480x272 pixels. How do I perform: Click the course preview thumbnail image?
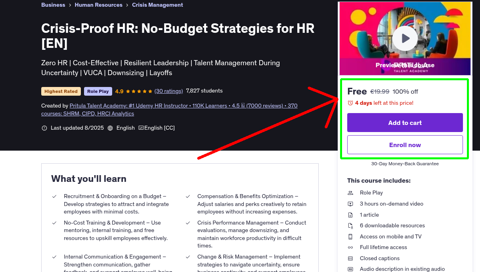405,38
